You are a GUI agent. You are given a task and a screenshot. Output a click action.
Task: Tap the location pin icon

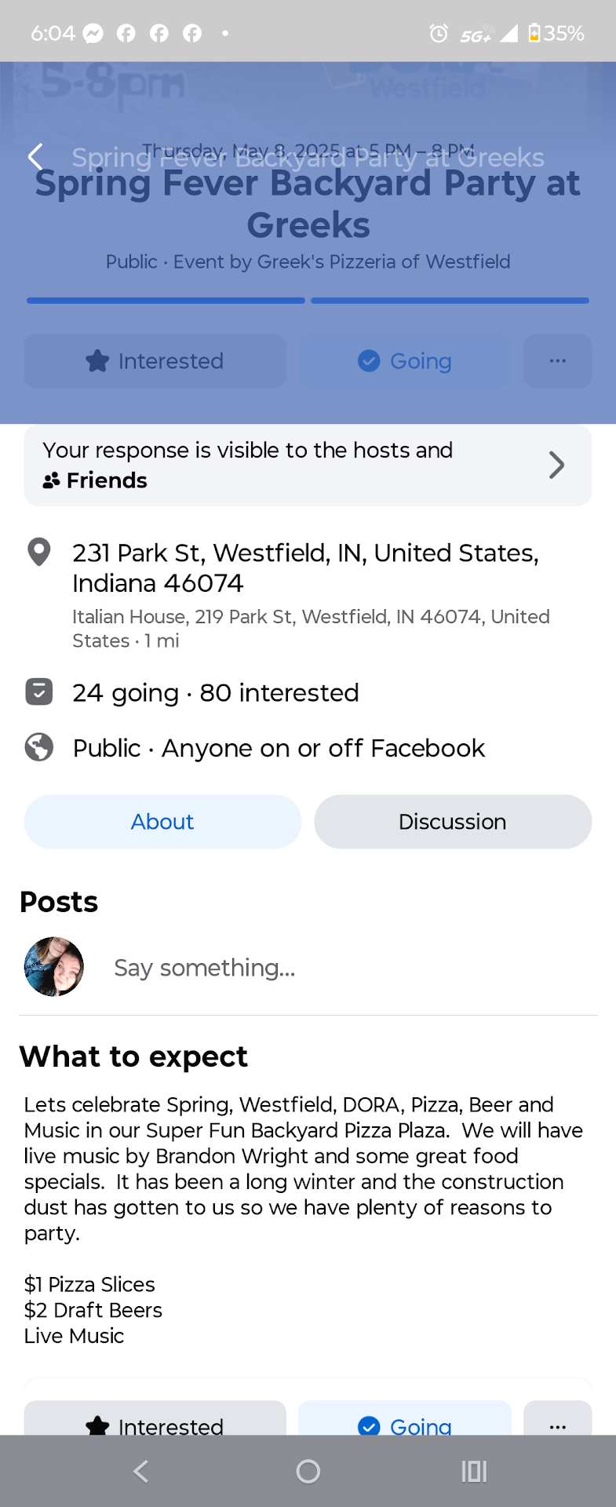[x=39, y=552]
